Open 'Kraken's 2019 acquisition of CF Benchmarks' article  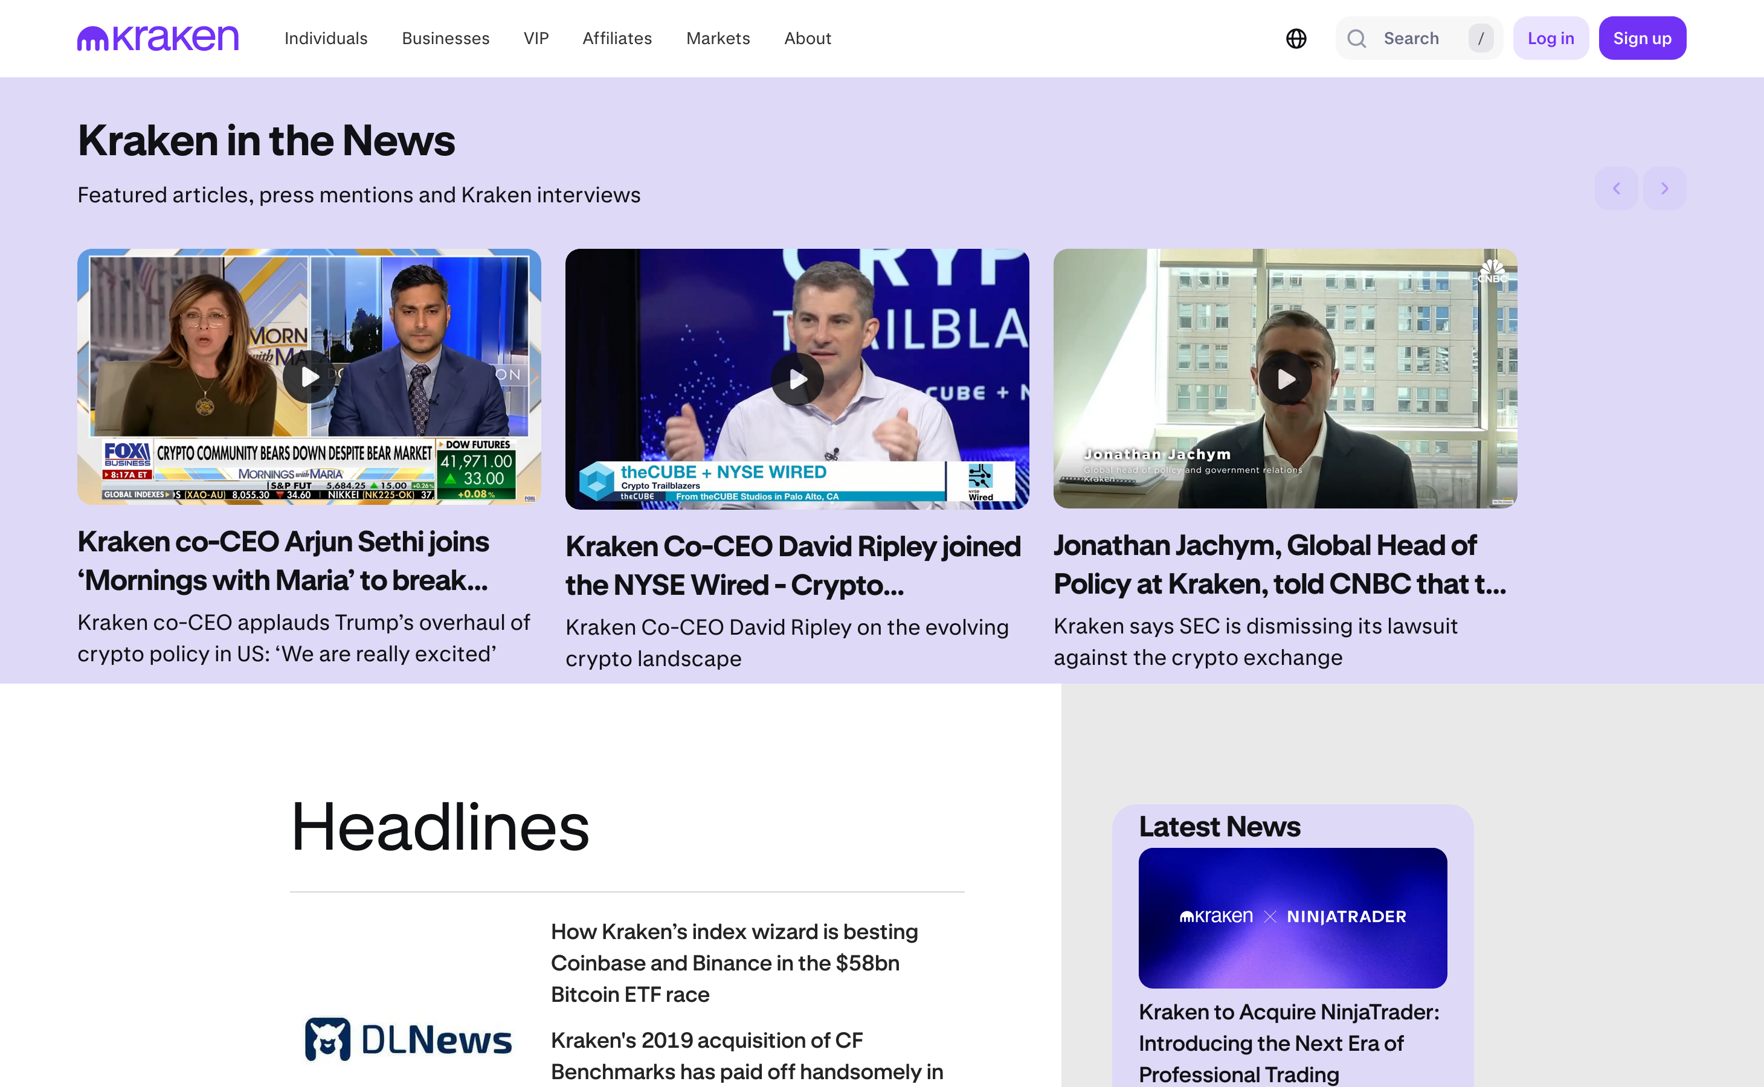click(x=747, y=1056)
